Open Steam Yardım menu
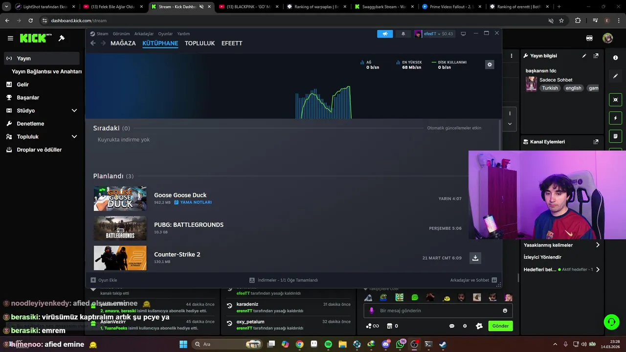Screen dimensions: 626x352 183,34
